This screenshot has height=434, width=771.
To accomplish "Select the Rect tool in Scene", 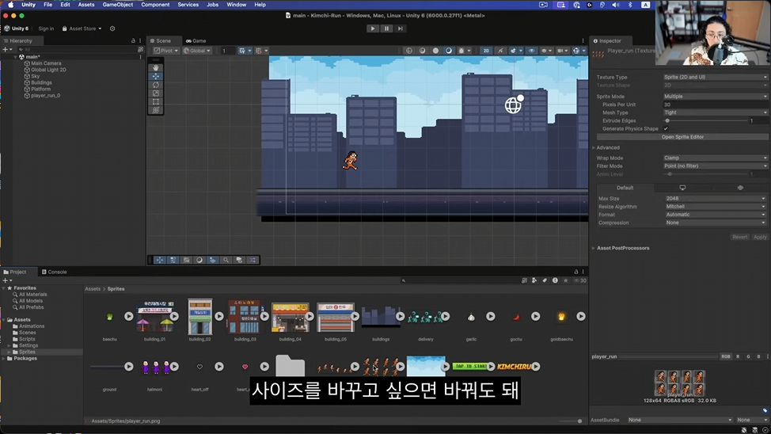I will point(156,102).
